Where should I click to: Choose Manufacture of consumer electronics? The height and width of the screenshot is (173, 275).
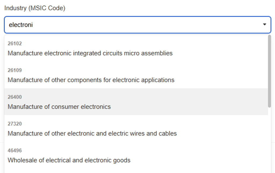pos(59,107)
